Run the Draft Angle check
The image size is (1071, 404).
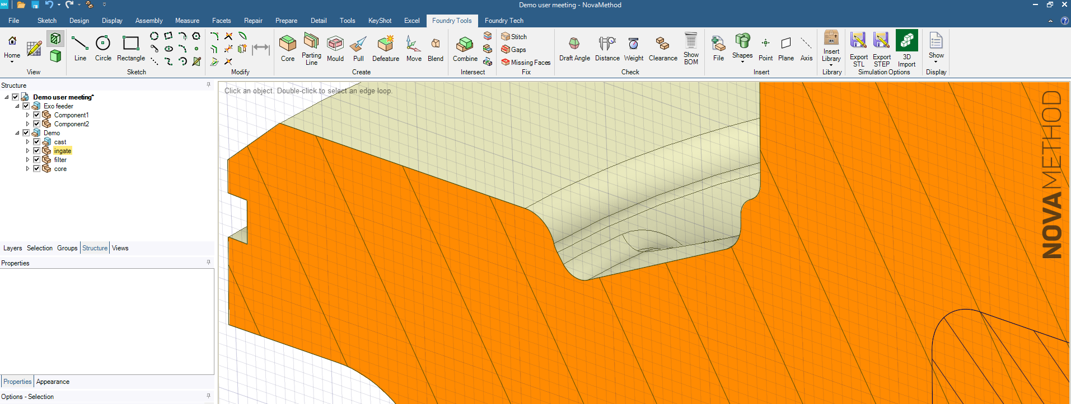click(x=574, y=48)
